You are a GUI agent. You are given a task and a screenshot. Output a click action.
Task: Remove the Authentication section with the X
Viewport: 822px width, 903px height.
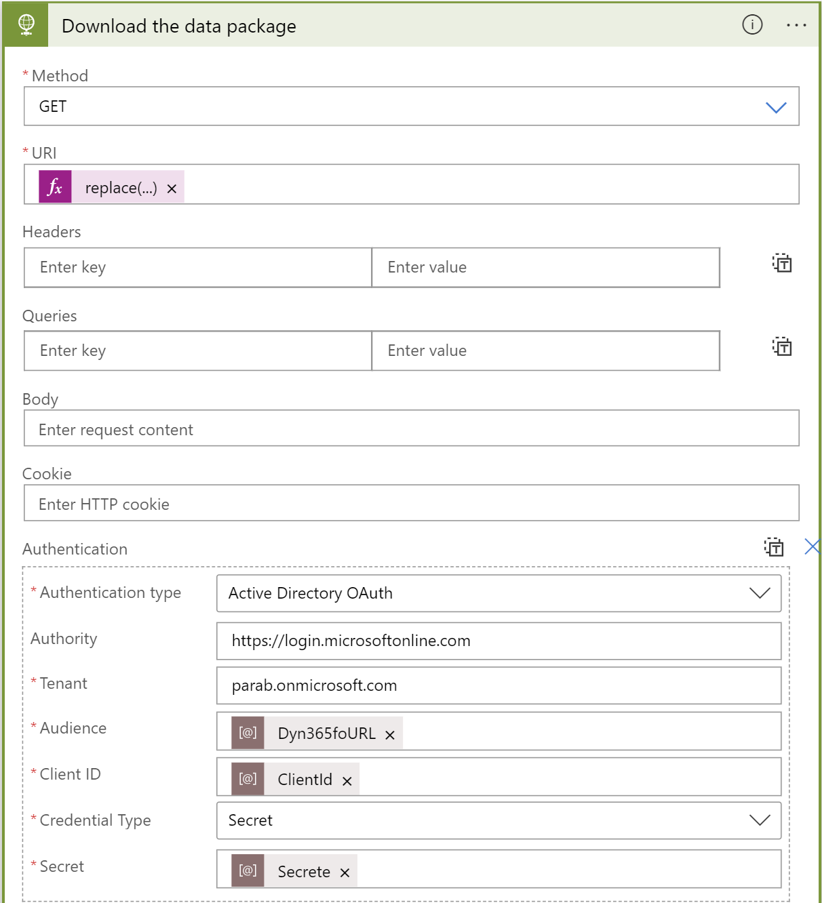tap(811, 546)
